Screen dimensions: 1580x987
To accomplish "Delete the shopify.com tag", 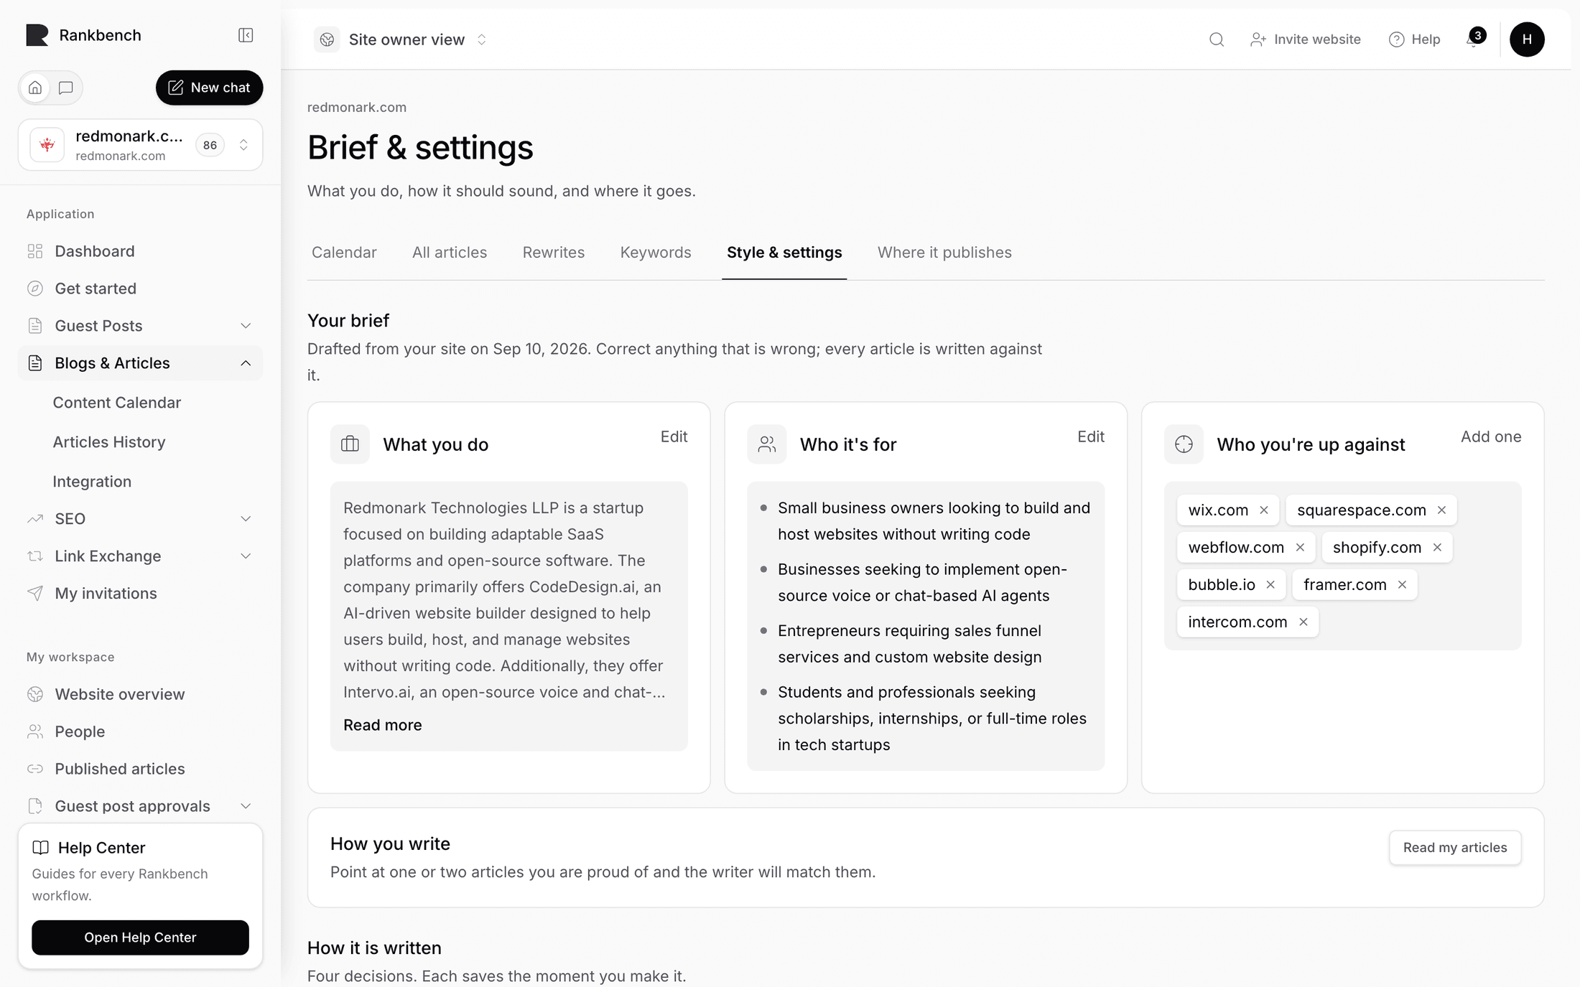I will 1437,547.
